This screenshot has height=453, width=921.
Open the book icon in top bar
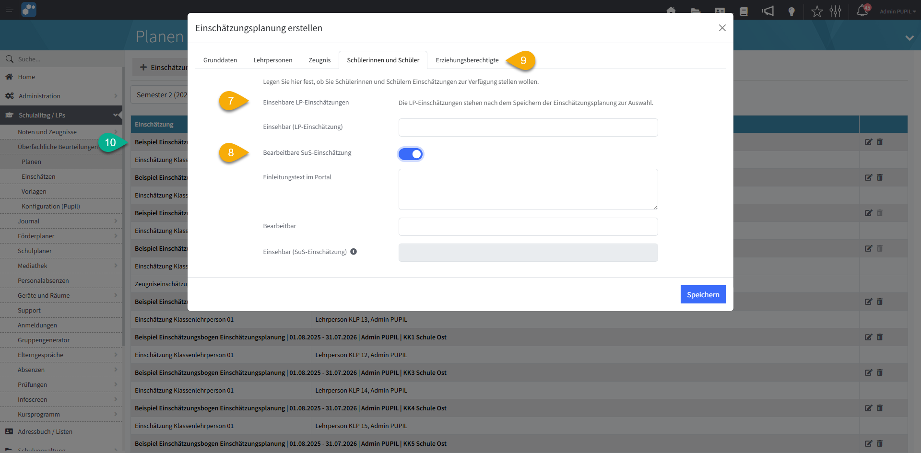point(744,12)
